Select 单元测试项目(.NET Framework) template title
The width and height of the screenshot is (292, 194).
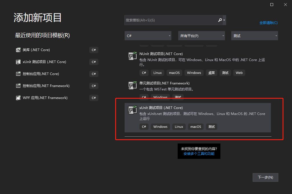[x=165, y=83]
